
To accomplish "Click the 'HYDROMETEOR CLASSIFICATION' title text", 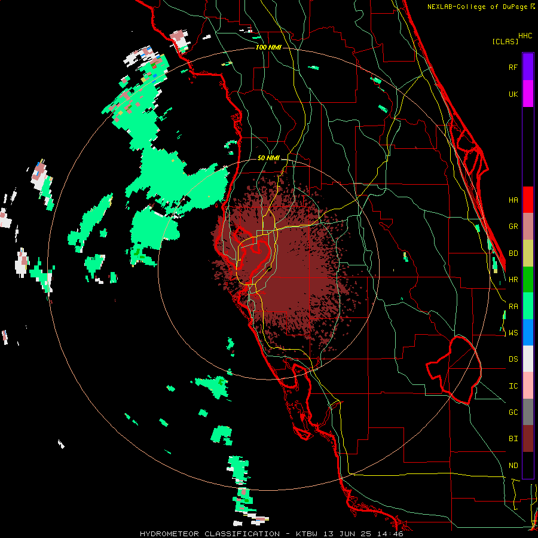I will click(210, 534).
